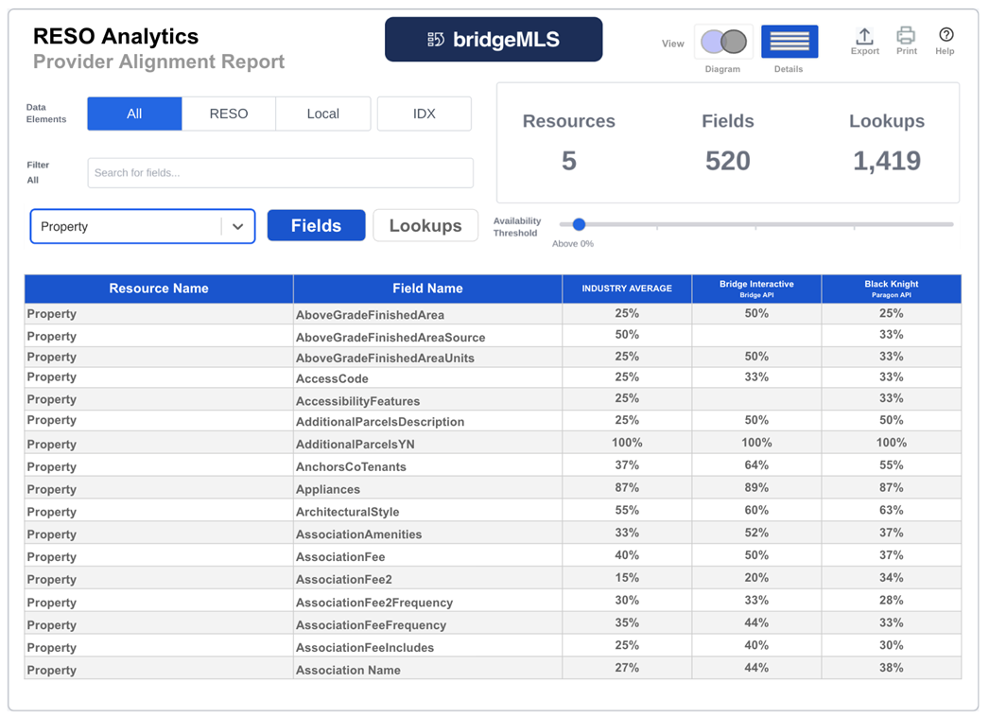The height and width of the screenshot is (718, 989).
Task: Click the 27% industry average for Association Name
Action: pyautogui.click(x=627, y=668)
